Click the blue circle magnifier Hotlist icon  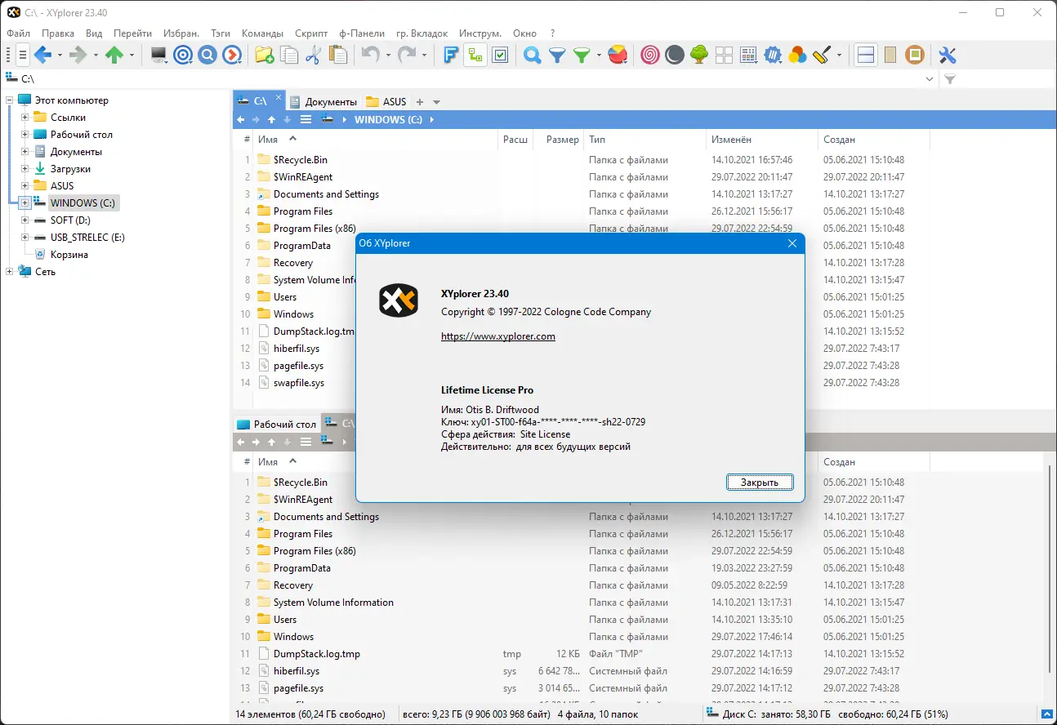click(207, 56)
